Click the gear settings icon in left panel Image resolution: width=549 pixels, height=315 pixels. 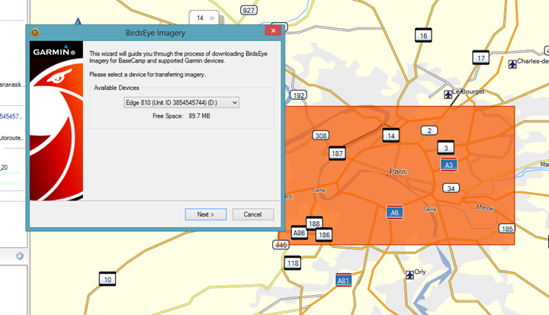(20, 256)
